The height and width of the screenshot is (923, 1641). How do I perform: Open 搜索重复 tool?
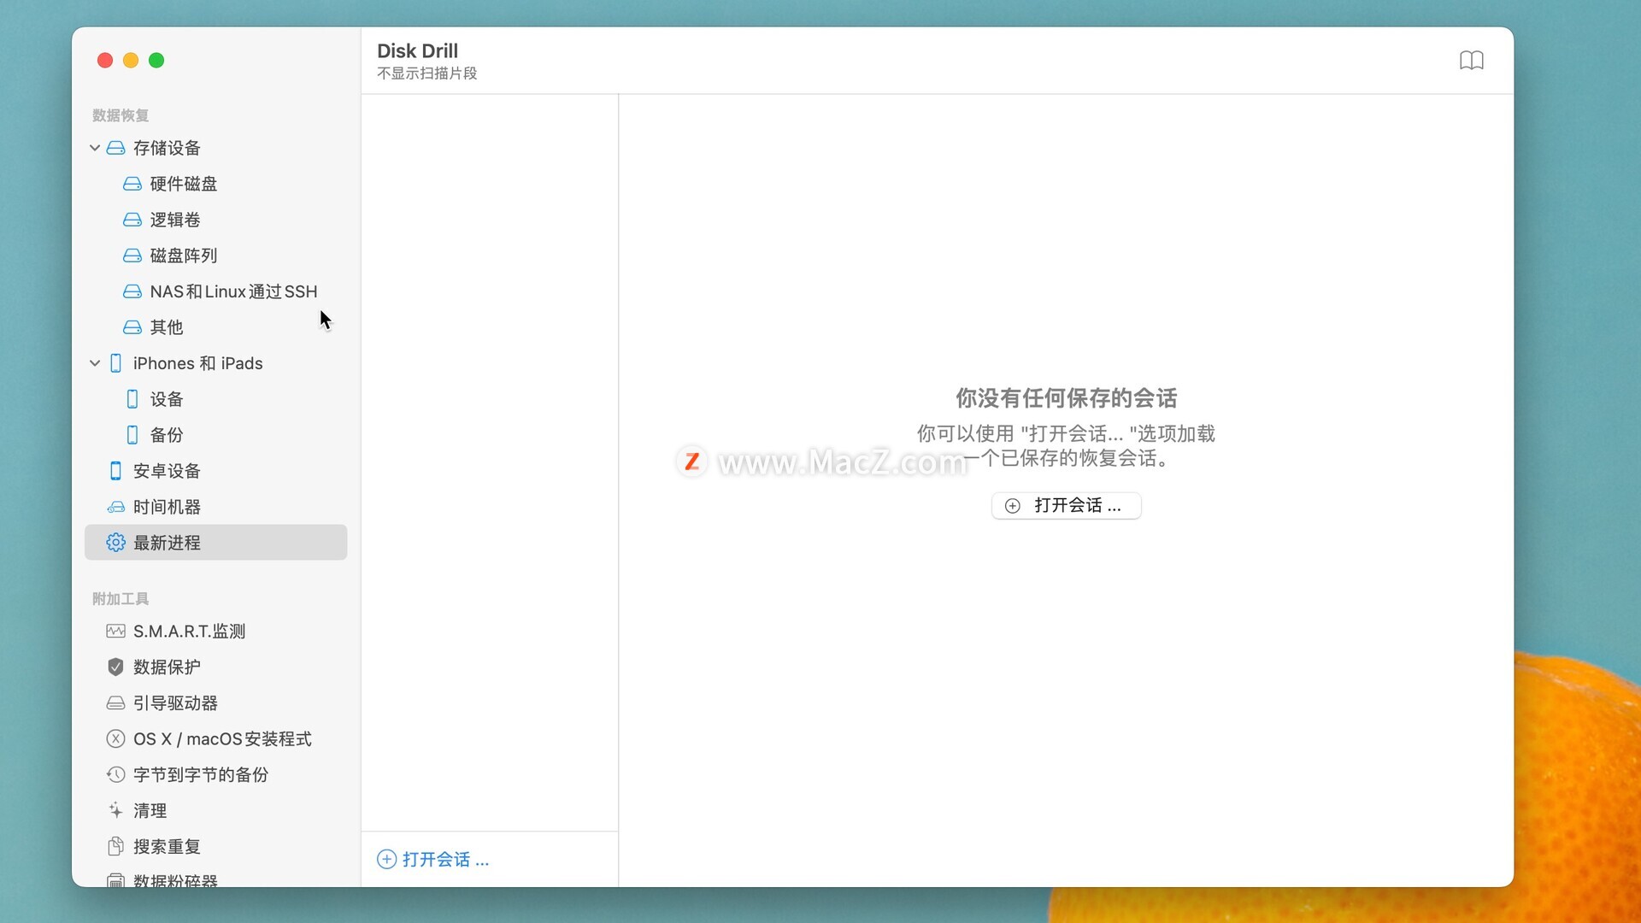[x=167, y=847]
